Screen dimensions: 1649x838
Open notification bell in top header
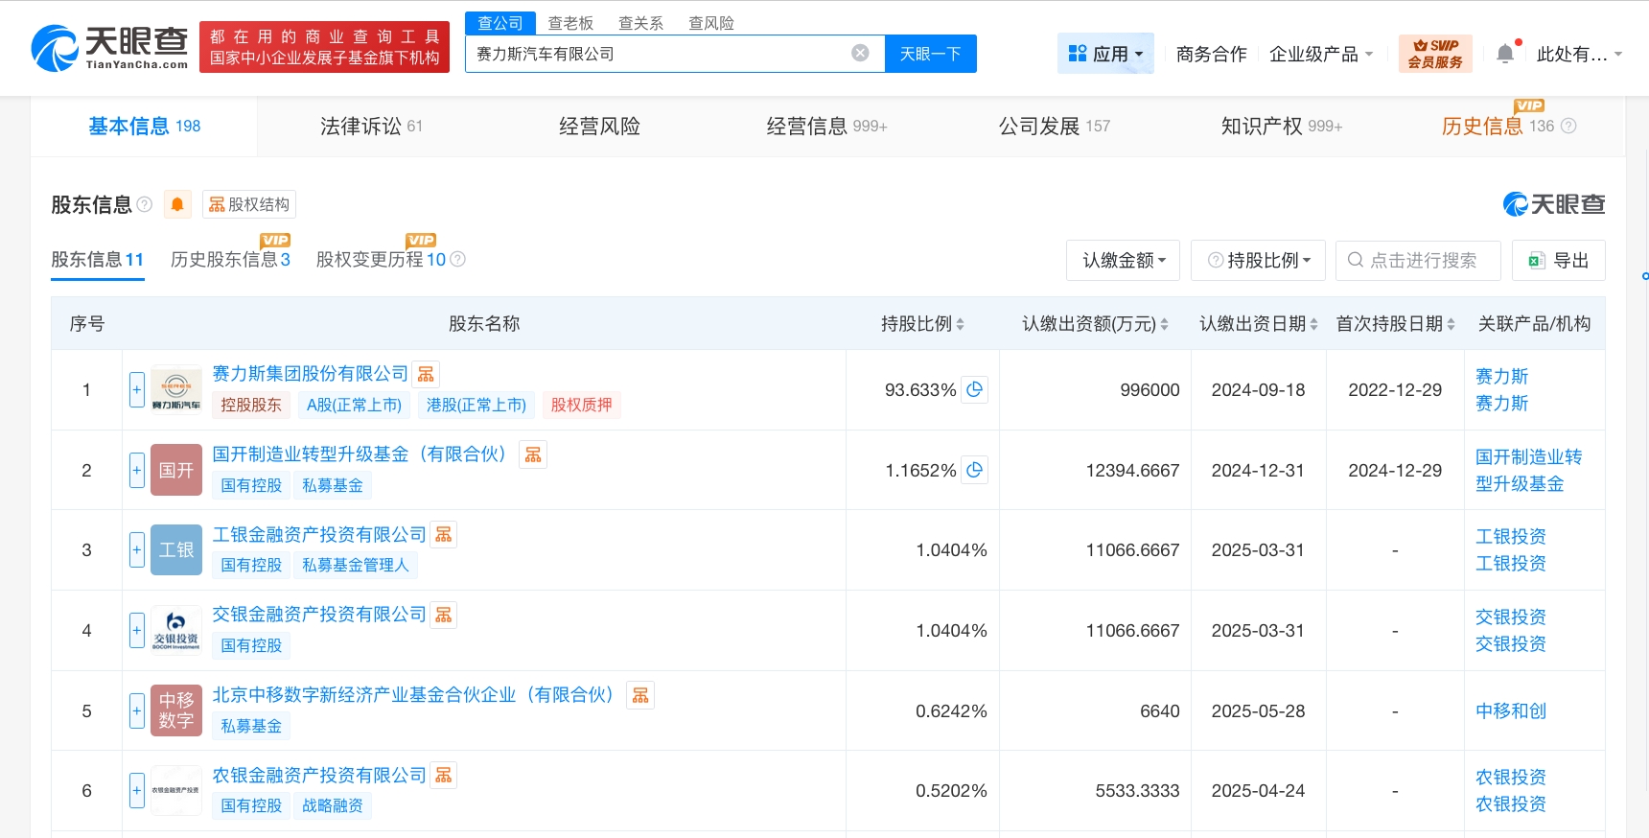coord(1505,54)
